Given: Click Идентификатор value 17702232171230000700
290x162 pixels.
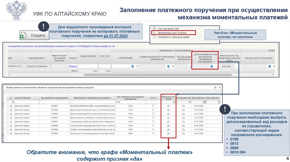Looking at the screenshot, I should point(36,66).
